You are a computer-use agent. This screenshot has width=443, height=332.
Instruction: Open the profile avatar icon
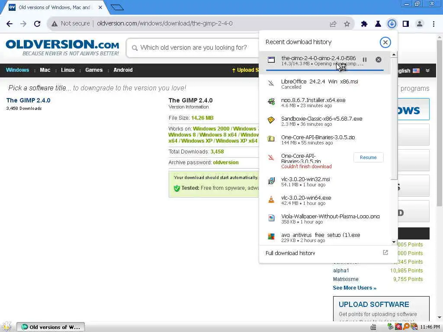pyautogui.click(x=420, y=24)
